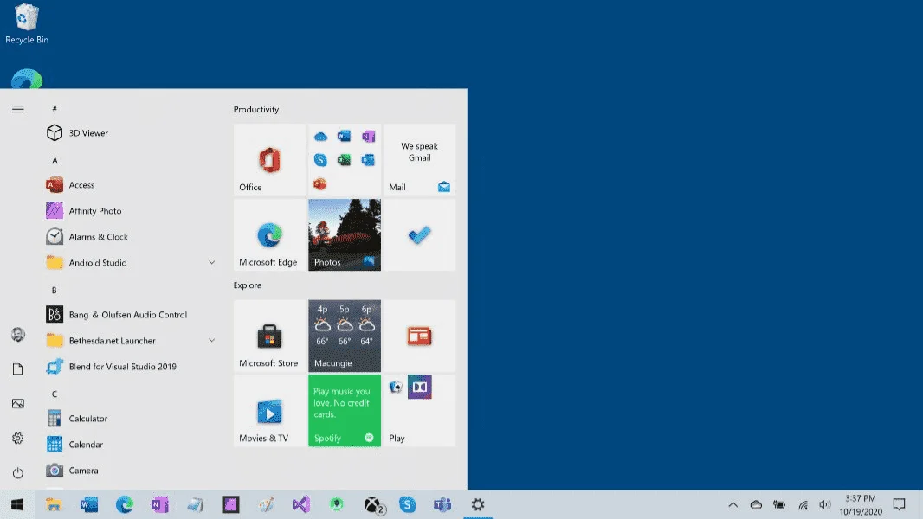Screen dimensions: 923x519
Task: Open the Photos live tile
Action: pos(345,235)
